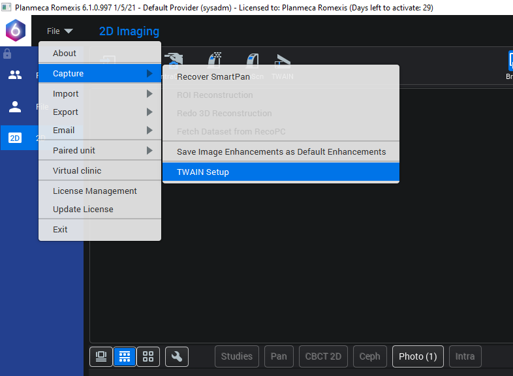Viewport: 513px width, 376px height.
Task: Select the large grid view icon
Action: [148, 356]
